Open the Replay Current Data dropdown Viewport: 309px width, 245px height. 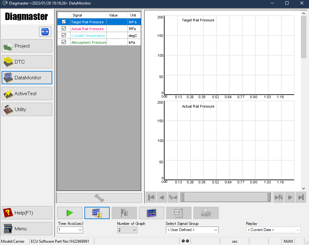(273, 230)
